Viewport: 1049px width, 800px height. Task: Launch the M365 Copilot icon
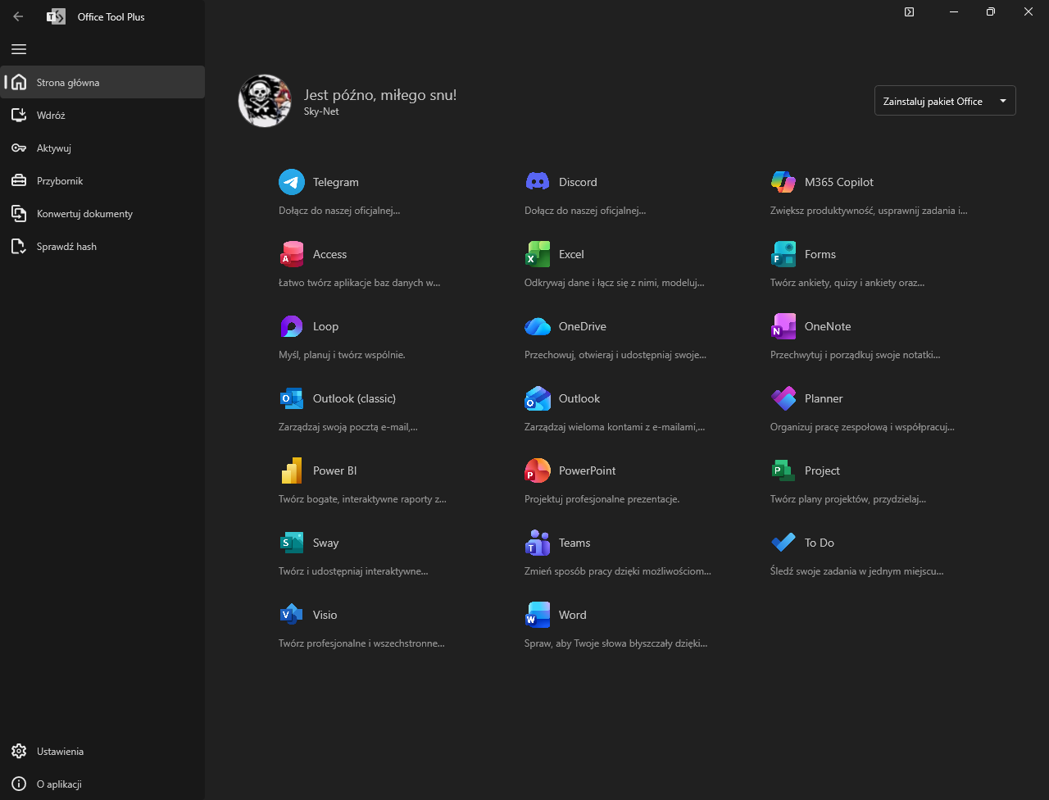[783, 182]
